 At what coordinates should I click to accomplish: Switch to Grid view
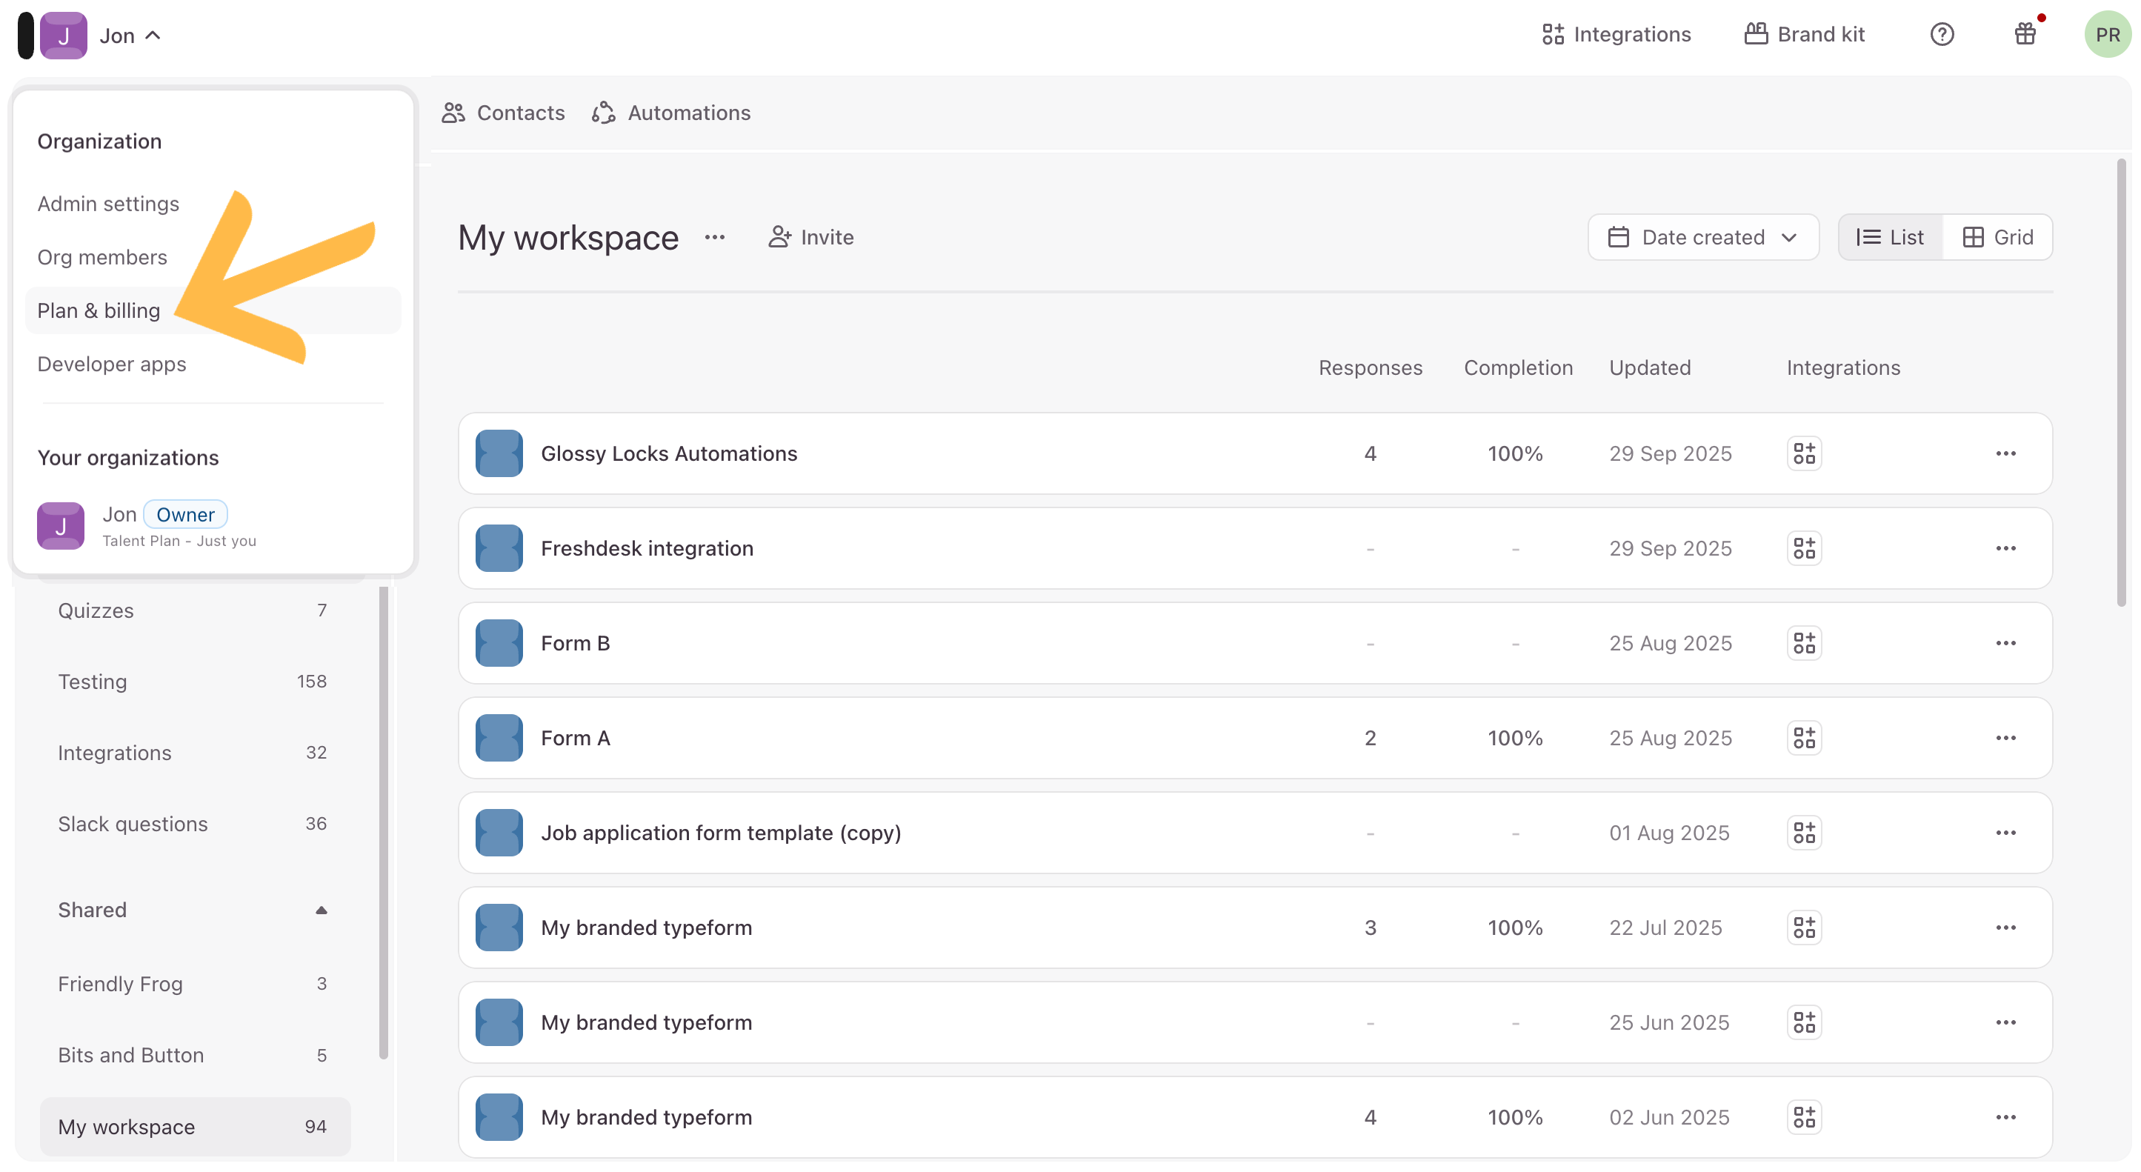(1997, 238)
